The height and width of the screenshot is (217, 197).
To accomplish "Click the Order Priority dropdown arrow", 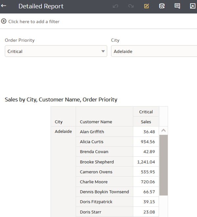I will pos(103,51).
